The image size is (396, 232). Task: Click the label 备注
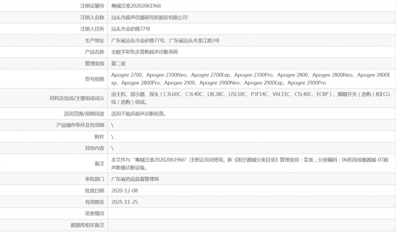coord(99,164)
